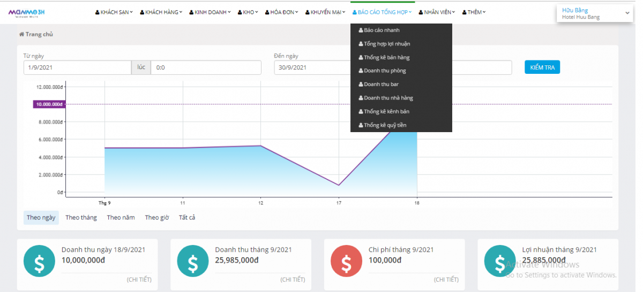Click the Từ ngày date input field
This screenshot has width=643, height=292.
(77, 67)
